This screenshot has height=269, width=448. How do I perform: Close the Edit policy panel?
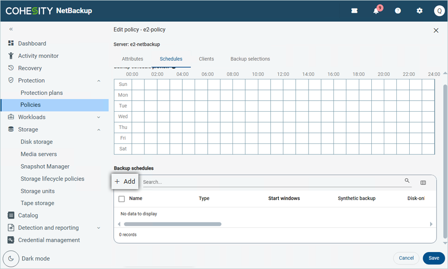click(436, 31)
